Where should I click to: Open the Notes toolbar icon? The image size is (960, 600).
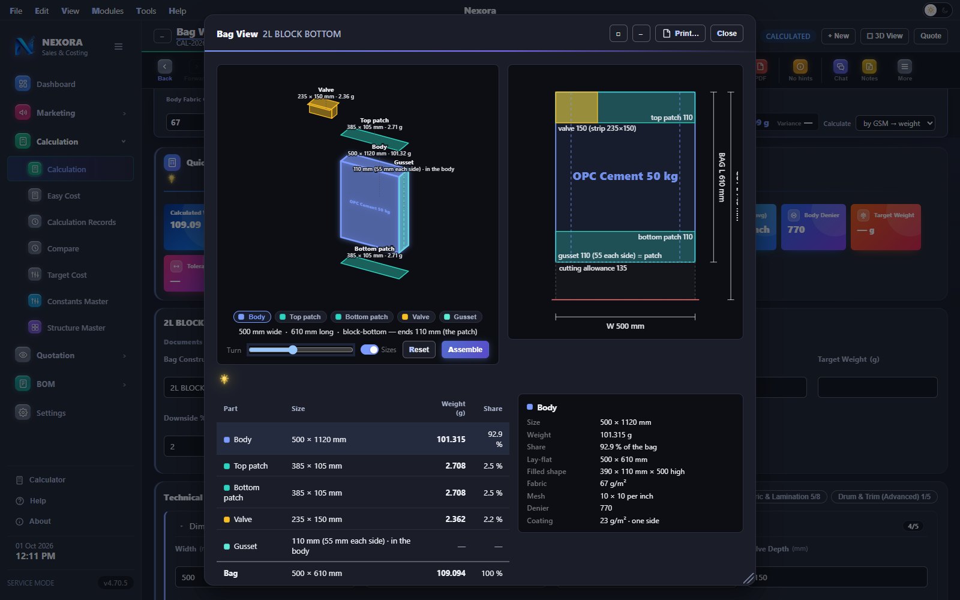click(x=869, y=67)
